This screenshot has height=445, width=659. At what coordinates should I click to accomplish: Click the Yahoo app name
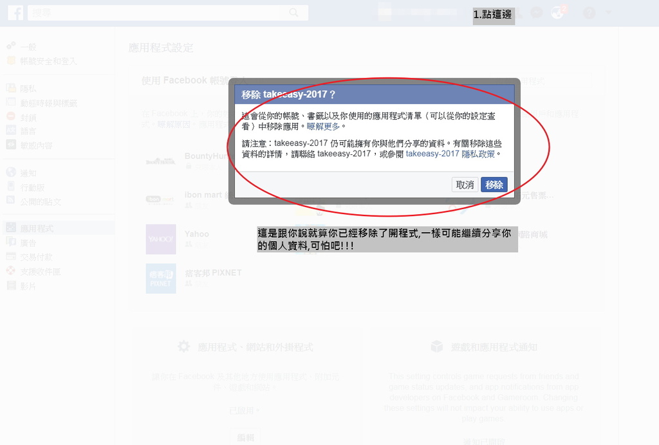click(197, 234)
